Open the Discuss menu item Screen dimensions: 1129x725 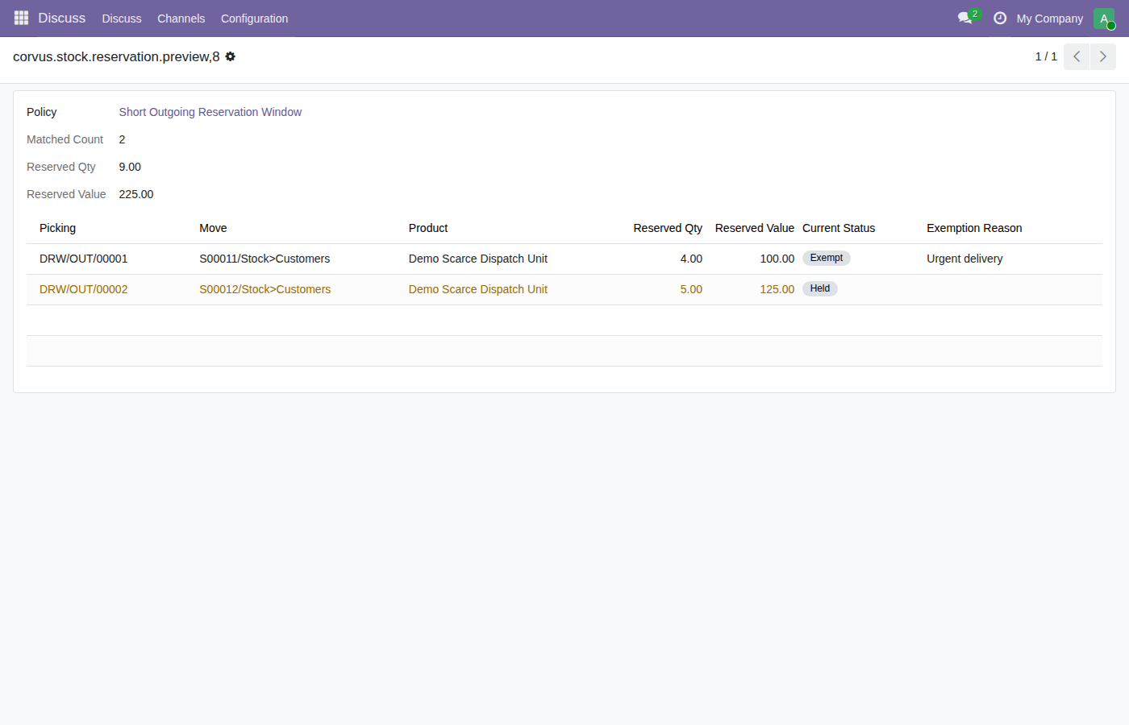[122, 18]
